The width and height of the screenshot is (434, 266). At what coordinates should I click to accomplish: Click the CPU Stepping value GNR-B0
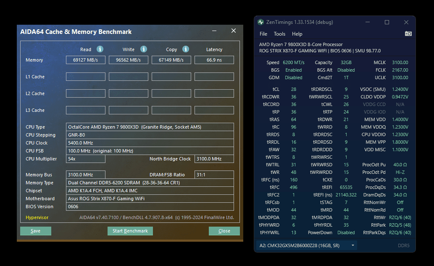tap(150, 135)
